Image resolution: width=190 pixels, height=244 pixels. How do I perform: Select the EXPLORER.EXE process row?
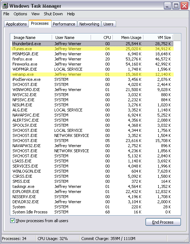tap(93, 192)
